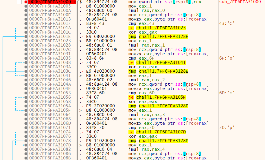Click 'imul rax,rax,4' instruction

tap(146, 149)
